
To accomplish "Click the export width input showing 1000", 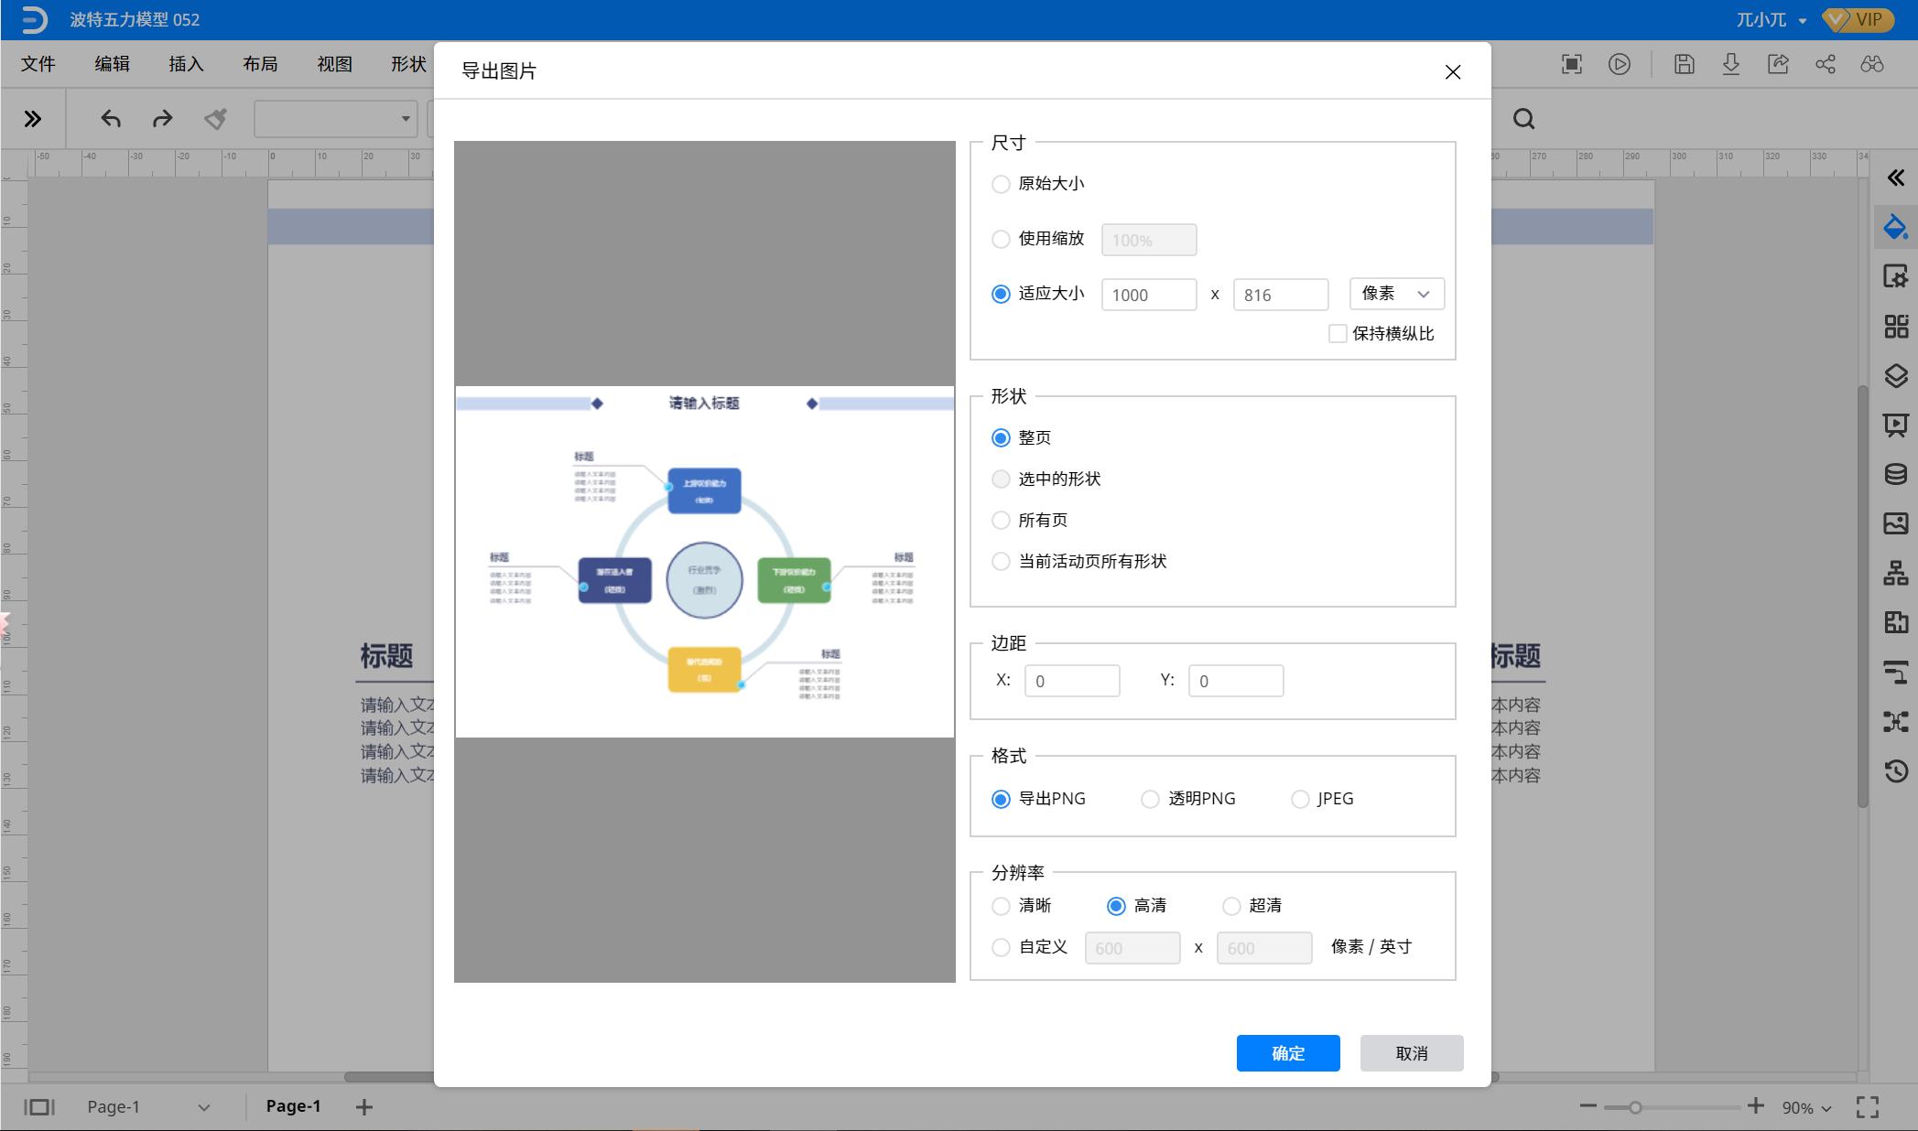I will [1148, 294].
